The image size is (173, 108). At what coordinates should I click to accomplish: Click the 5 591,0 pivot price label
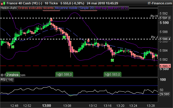pyautogui.click(x=165, y=18)
